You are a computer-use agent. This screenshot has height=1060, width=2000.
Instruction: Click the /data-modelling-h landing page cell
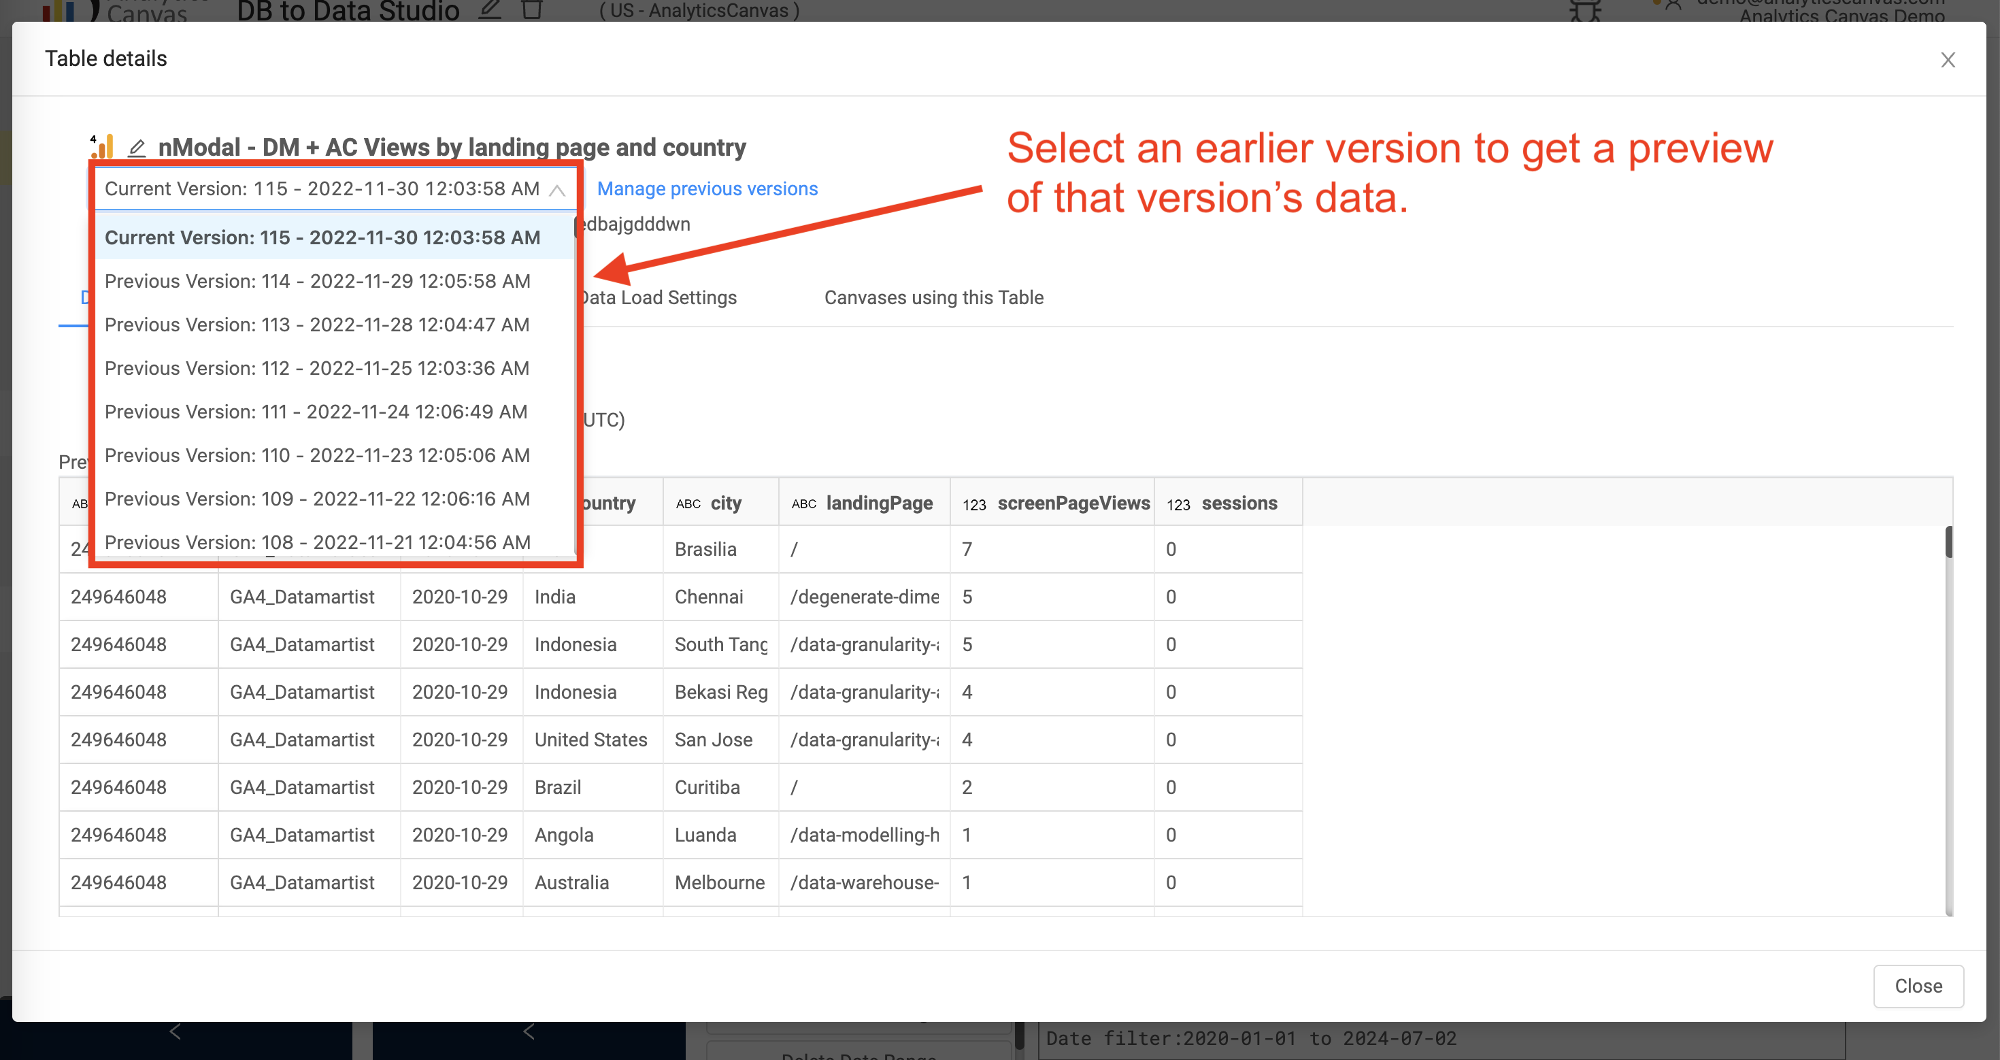click(864, 835)
